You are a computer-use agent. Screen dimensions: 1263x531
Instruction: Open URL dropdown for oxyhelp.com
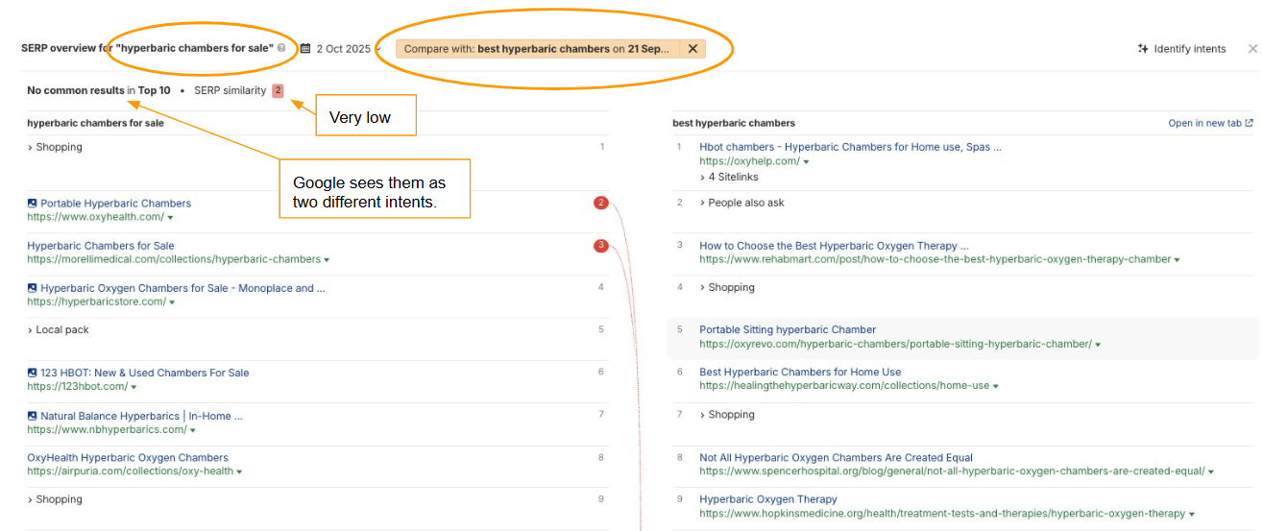[x=806, y=162]
